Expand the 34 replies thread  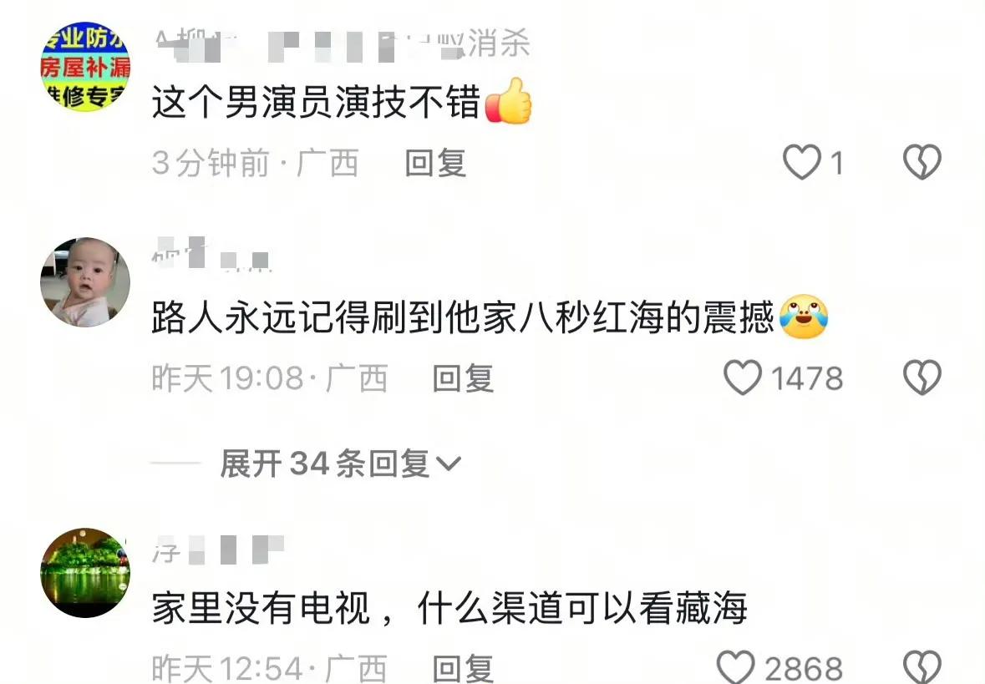click(x=340, y=464)
